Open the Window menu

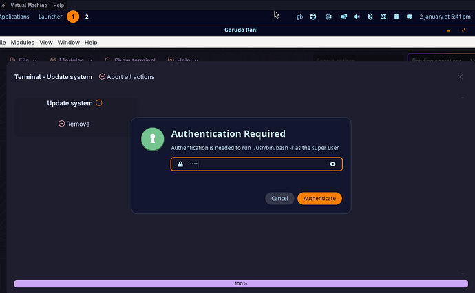click(68, 43)
